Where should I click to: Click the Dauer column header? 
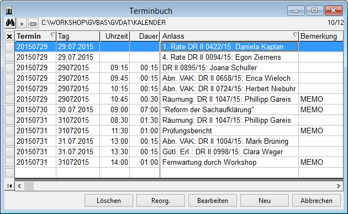point(145,36)
